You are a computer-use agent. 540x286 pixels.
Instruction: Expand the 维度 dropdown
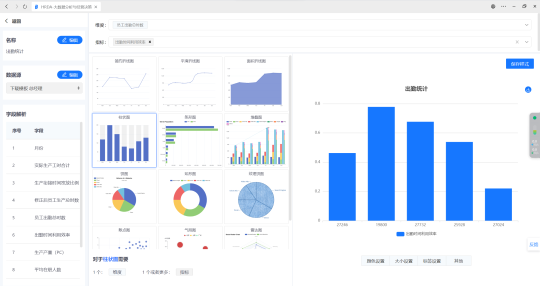(x=527, y=25)
